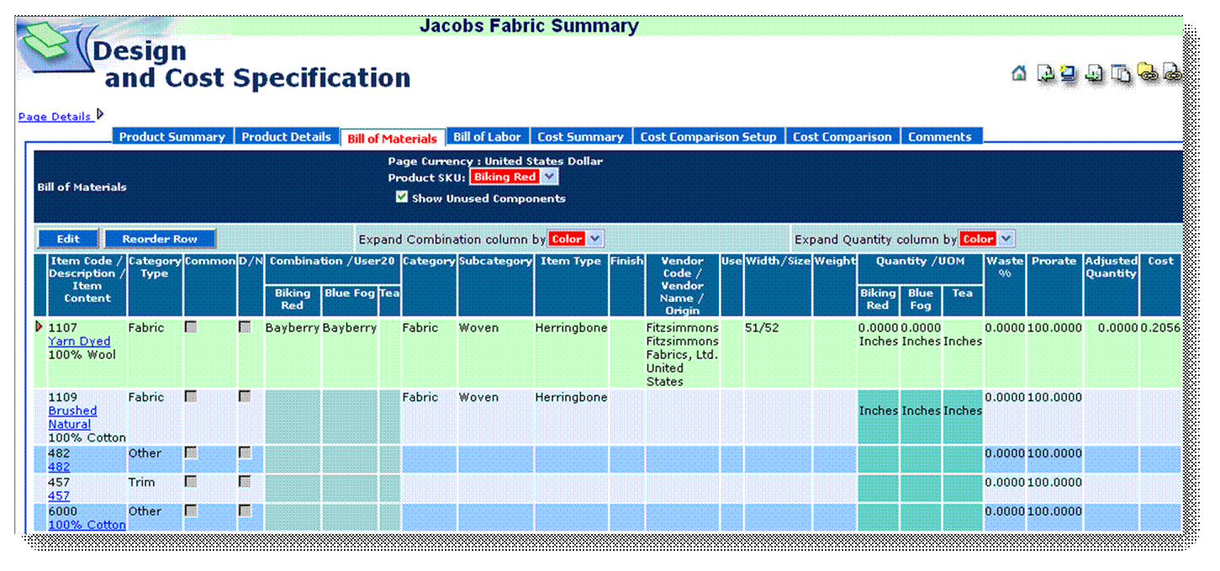Open the Yarn Dyed item link
The image size is (1220, 571).
[x=79, y=341]
